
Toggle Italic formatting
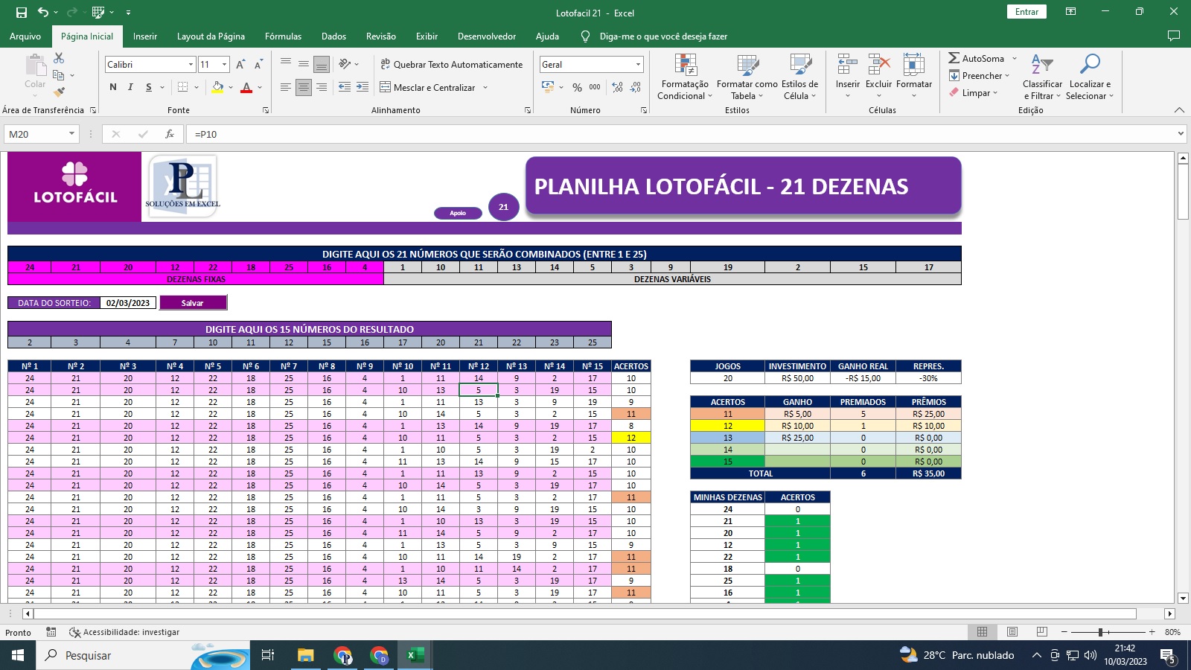(130, 87)
